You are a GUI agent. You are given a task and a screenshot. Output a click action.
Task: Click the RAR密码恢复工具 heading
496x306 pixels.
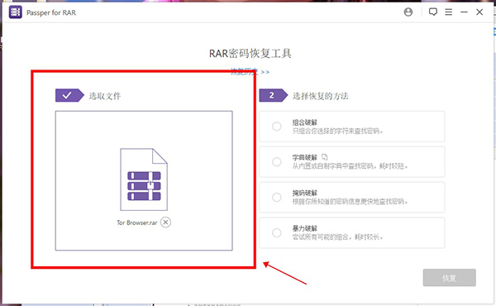click(x=250, y=54)
